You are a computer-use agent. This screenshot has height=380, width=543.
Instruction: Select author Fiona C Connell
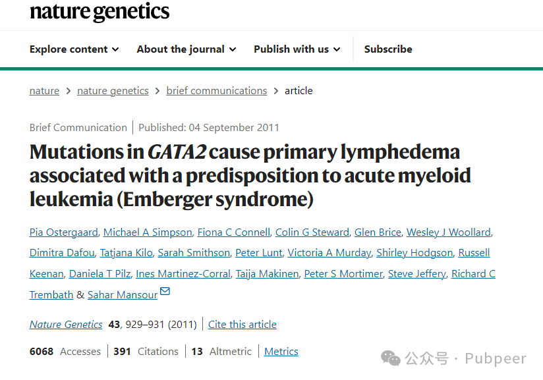234,232
